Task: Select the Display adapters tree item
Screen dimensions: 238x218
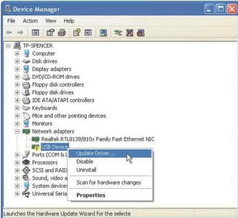Action: 52,69
